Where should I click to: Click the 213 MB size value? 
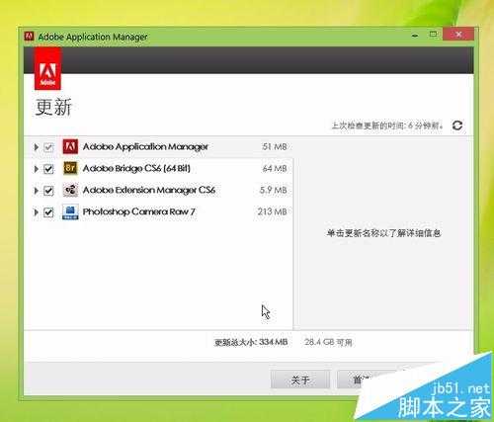[273, 211]
